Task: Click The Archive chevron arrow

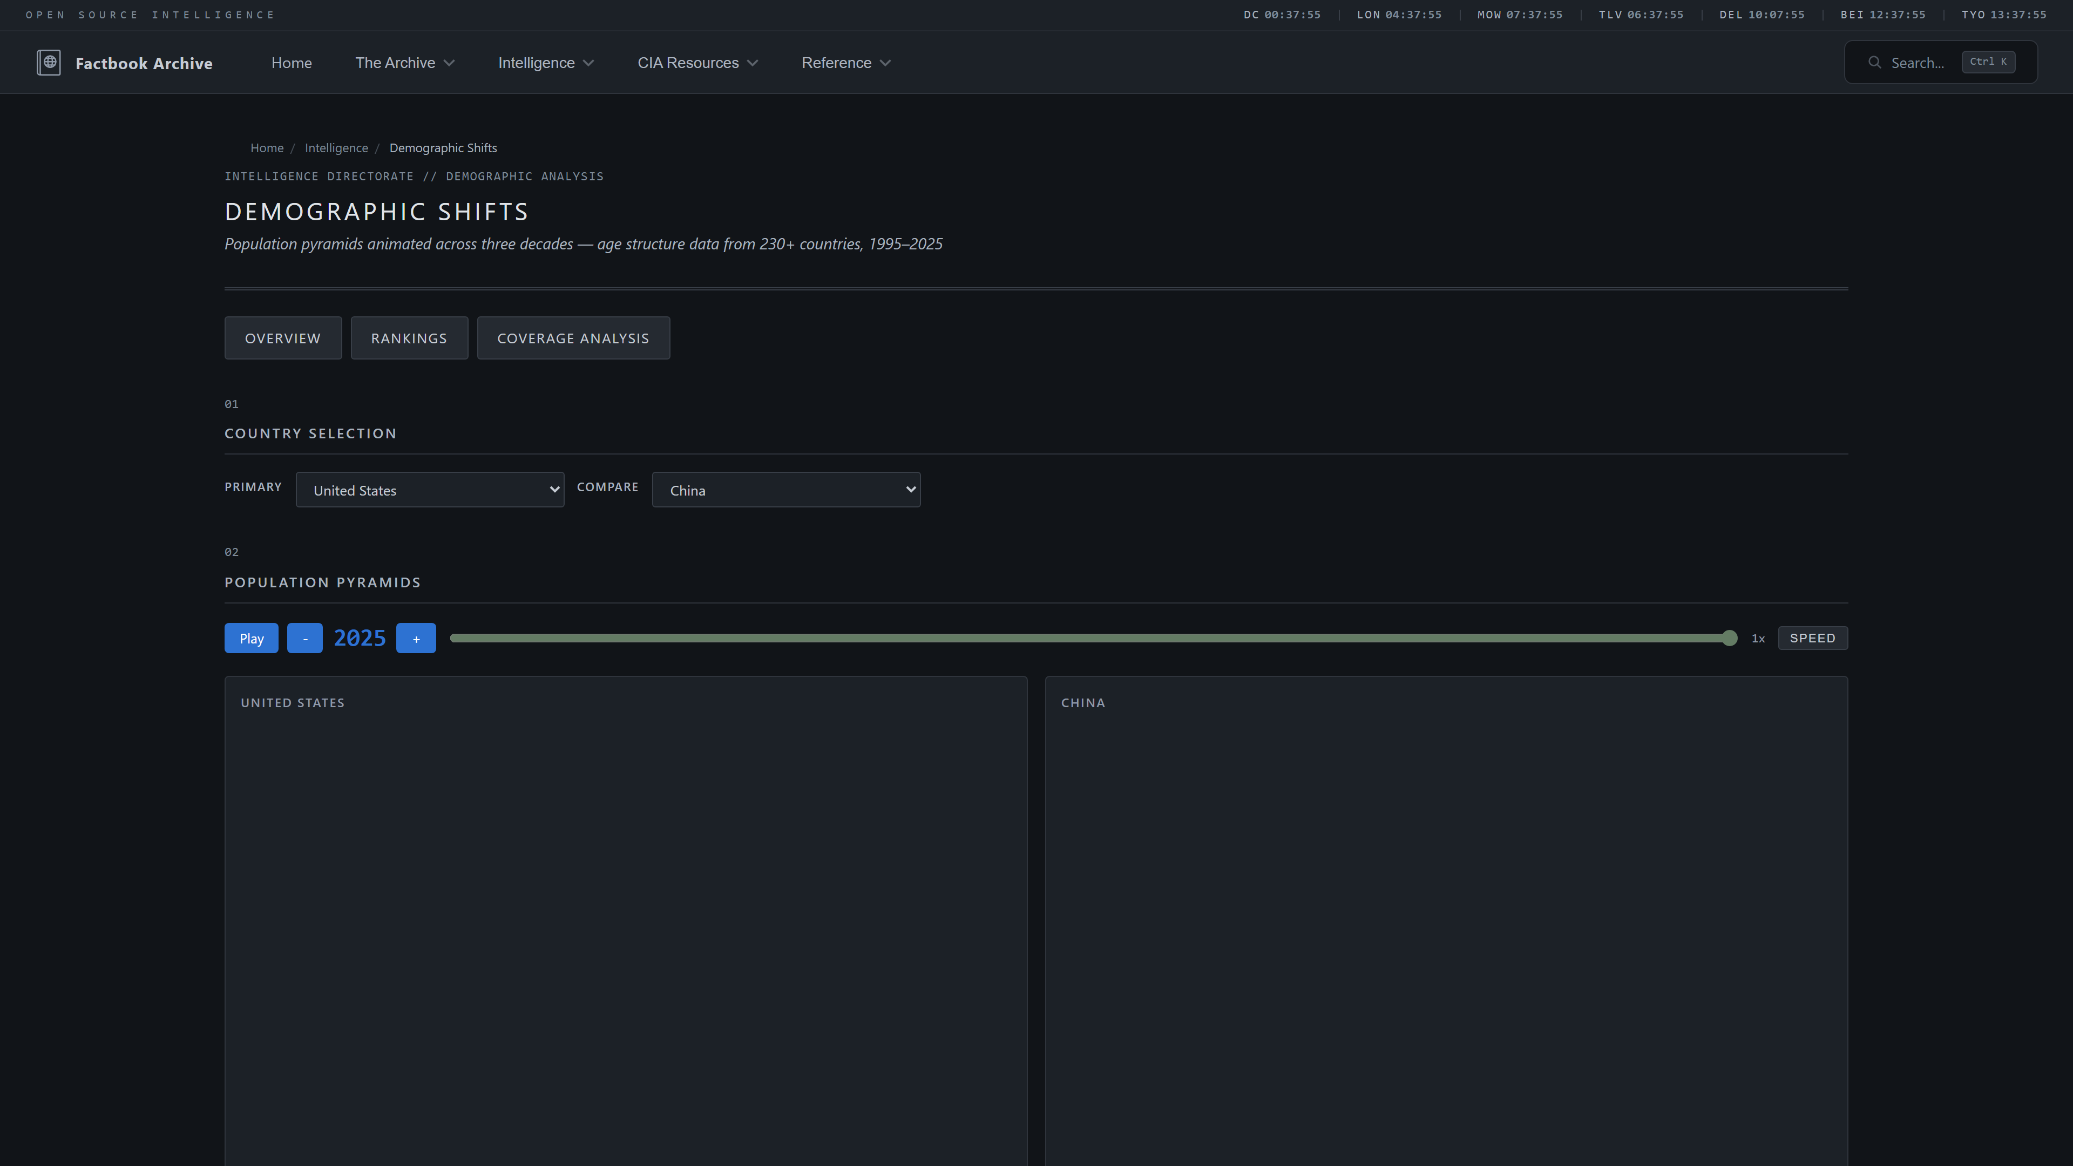Action: click(449, 64)
